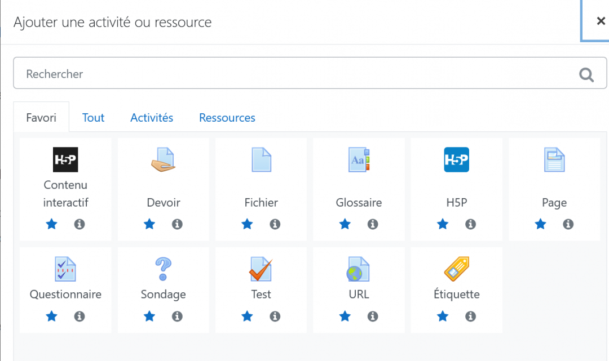This screenshot has width=609, height=361.
Task: Toggle the Test favorite star
Action: point(247,317)
